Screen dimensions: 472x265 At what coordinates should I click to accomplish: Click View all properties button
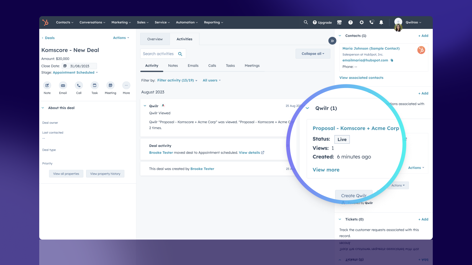(66, 174)
